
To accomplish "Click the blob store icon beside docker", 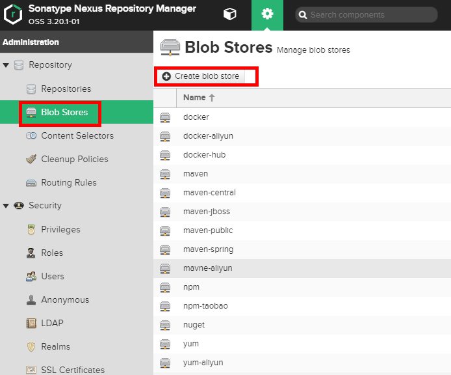I will point(165,117).
